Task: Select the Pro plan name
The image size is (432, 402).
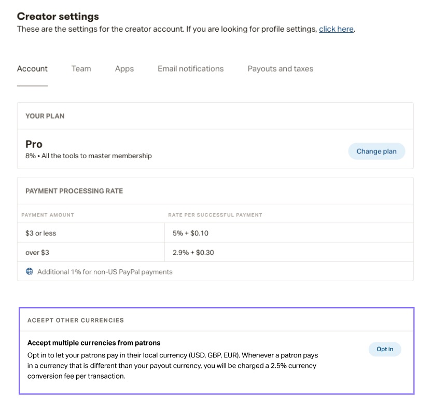Action: [34, 144]
